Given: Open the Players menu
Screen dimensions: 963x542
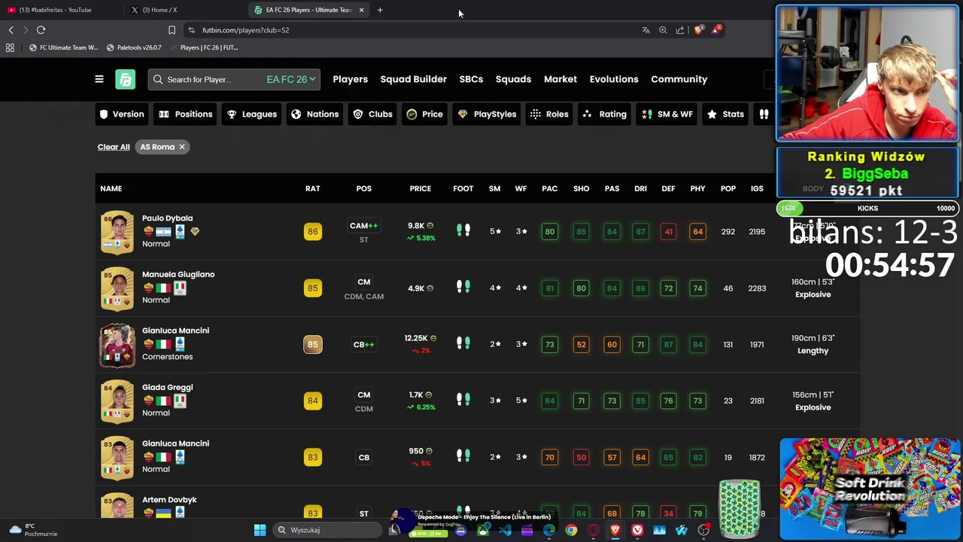Looking at the screenshot, I should [x=350, y=79].
